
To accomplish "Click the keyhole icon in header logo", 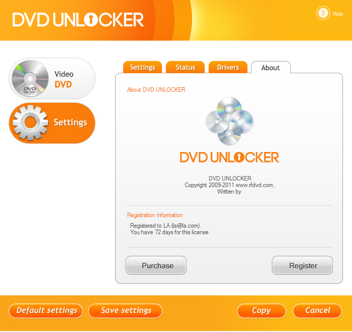I will pyautogui.click(x=91, y=20).
